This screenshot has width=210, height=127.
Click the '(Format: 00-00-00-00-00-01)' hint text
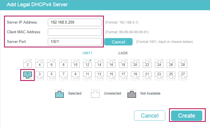click(127, 32)
